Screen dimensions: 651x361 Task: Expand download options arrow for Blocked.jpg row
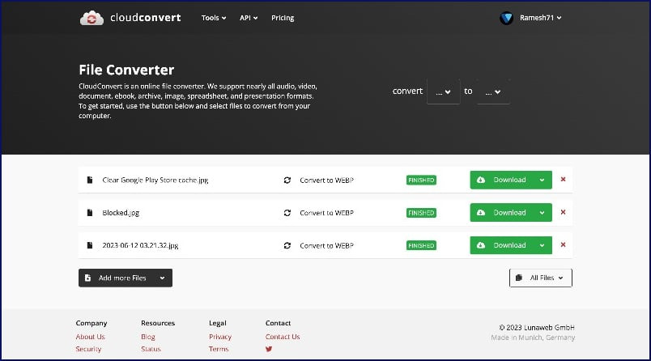(542, 212)
